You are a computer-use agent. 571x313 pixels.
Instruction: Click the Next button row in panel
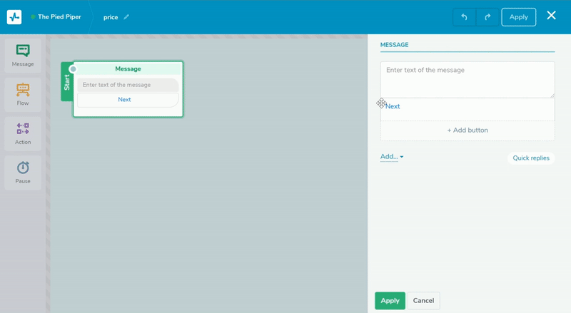click(468, 109)
